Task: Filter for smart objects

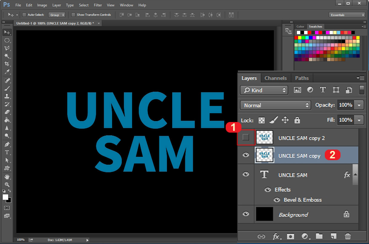Action: click(349, 90)
